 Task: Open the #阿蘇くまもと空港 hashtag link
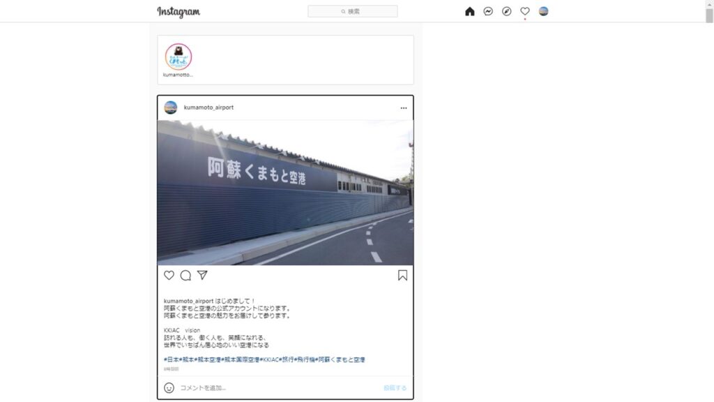[x=340, y=359]
